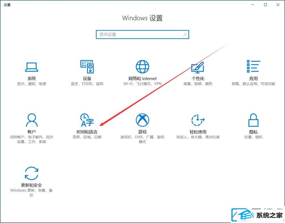
Task: Open the 网络和 Internet globe icon
Action: pos(142,67)
